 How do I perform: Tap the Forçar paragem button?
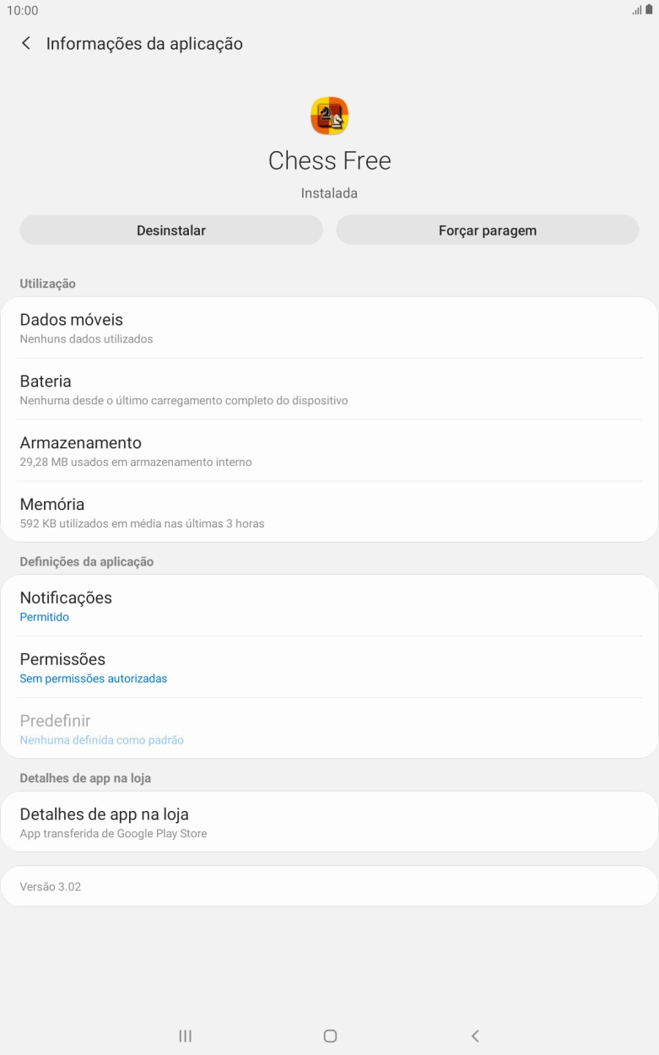click(488, 230)
